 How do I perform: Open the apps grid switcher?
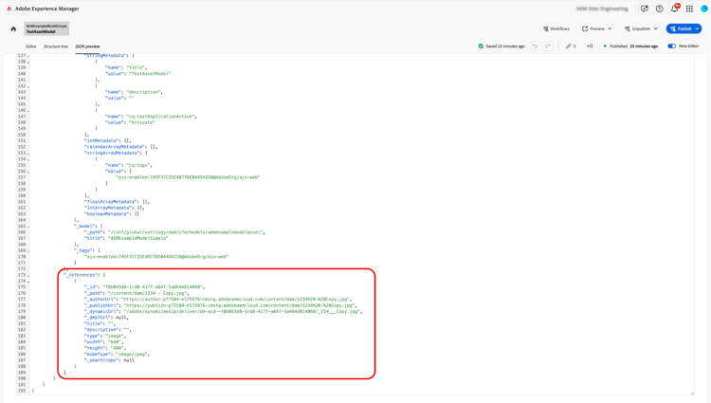tap(689, 9)
